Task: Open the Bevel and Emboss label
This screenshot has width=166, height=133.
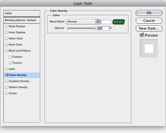Action: pyautogui.click(x=20, y=51)
